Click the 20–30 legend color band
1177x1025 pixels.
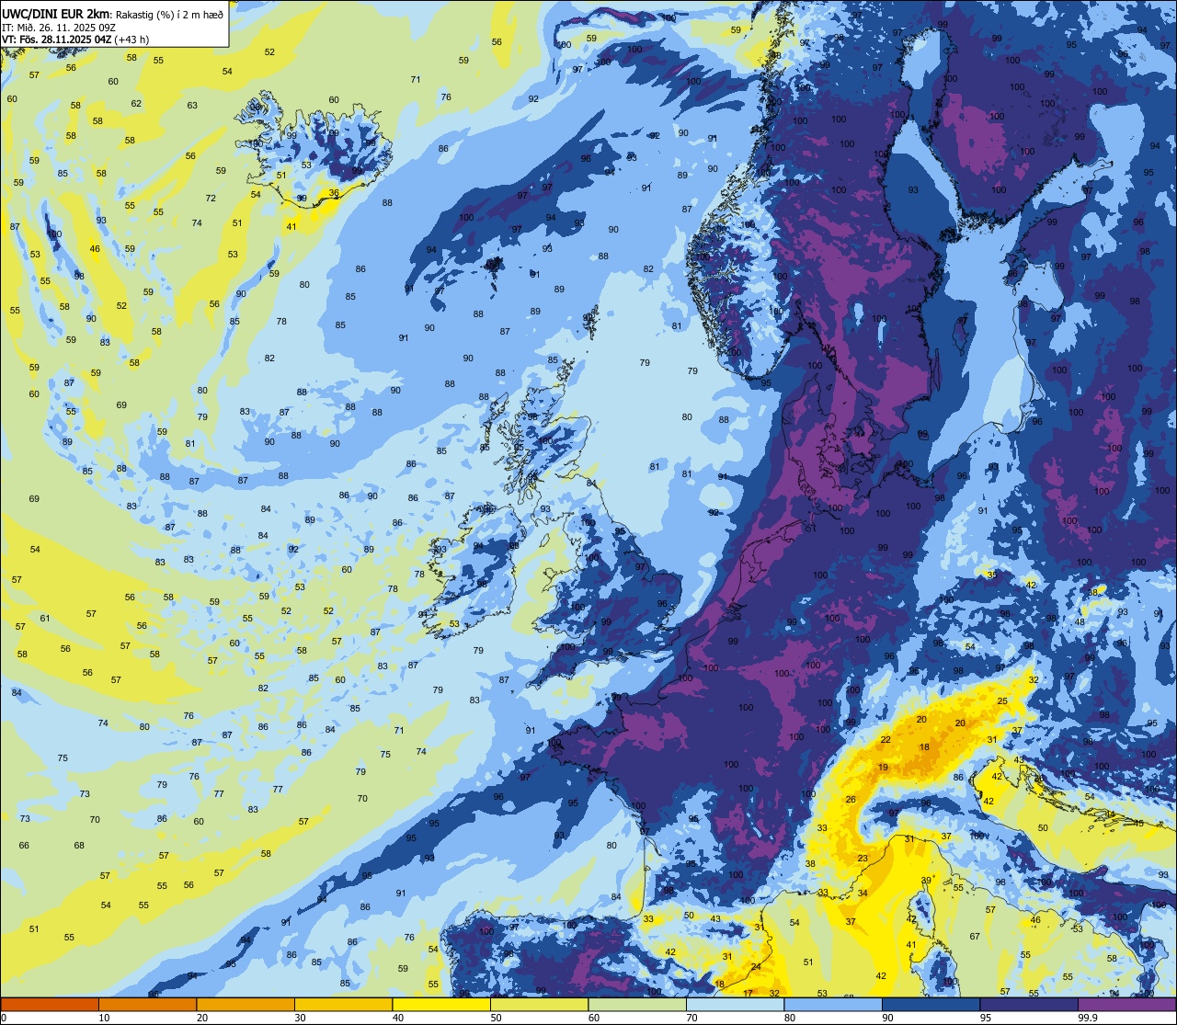(x=246, y=1005)
